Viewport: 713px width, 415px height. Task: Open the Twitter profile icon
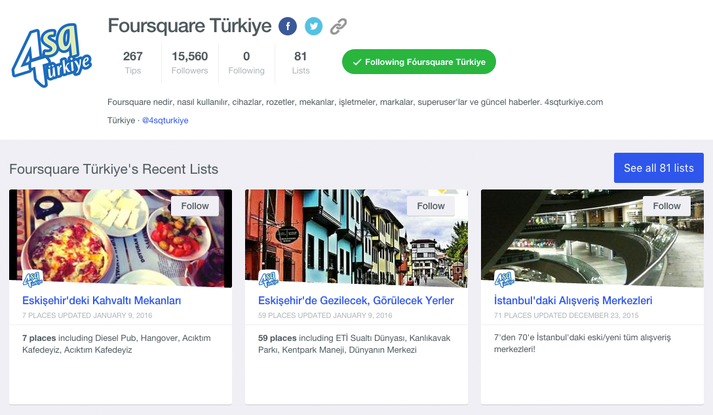click(313, 26)
